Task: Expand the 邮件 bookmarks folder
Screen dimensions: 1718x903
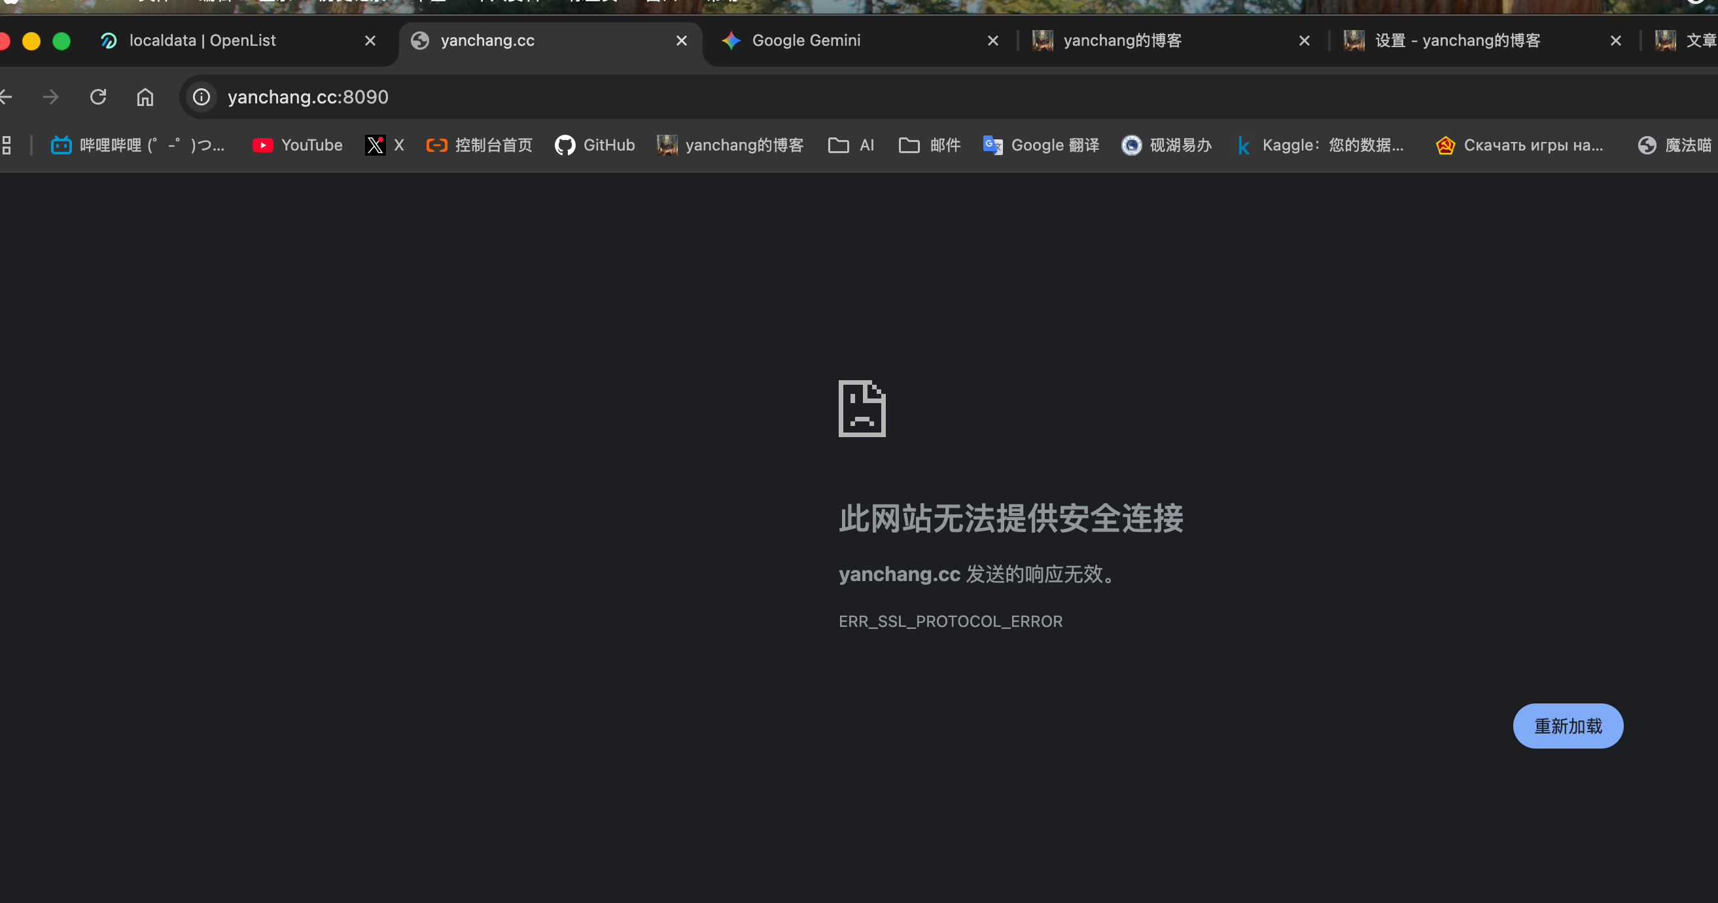Action: point(930,145)
